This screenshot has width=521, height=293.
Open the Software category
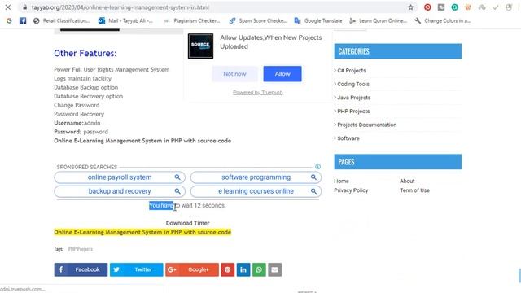point(348,138)
